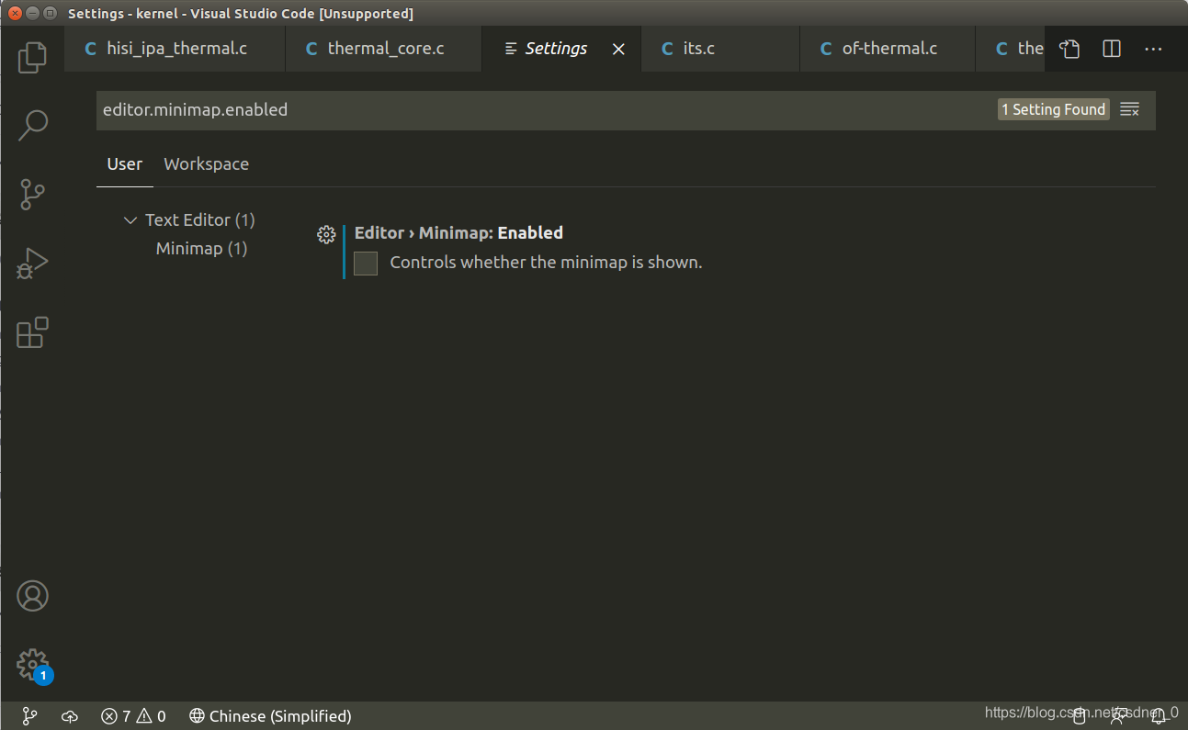This screenshot has height=730, width=1188.
Task: Open the Source Control view
Action: pos(32,194)
